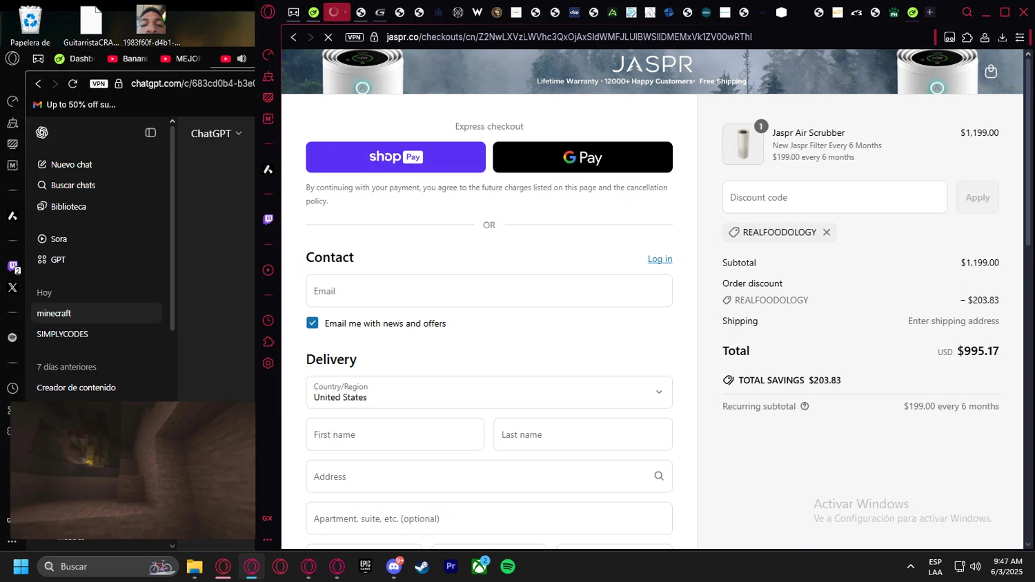1035x582 pixels.
Task: Reload the chatgpt.com page
Action: coord(72,83)
